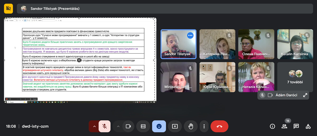Expand audio settings arrow beside microphone
The image size is (317, 136).
click(94, 126)
